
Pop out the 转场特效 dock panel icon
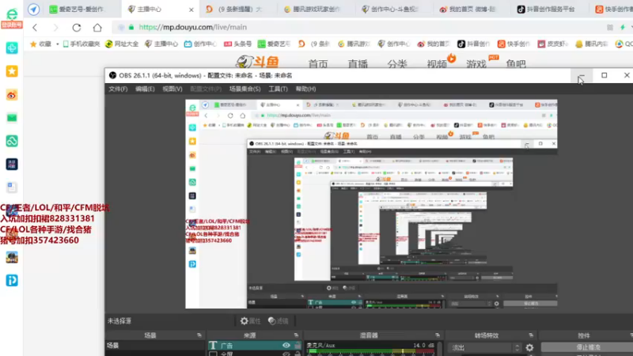tap(531, 335)
